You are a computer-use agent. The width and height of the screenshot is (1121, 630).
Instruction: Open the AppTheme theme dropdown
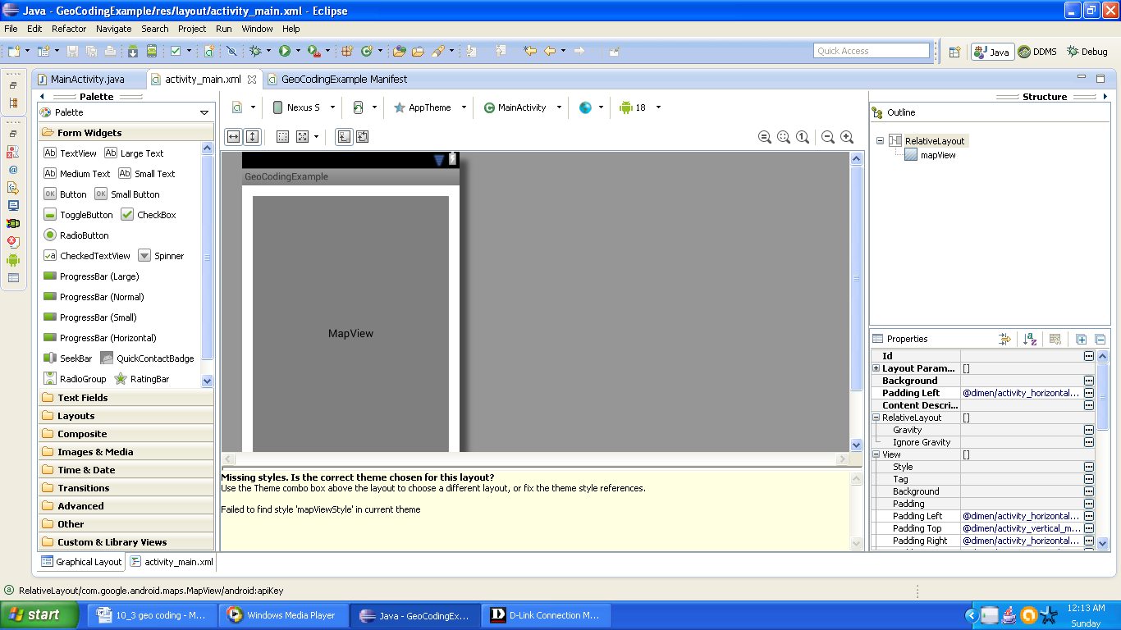coord(429,107)
